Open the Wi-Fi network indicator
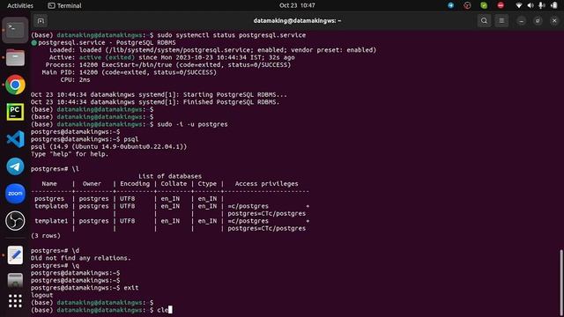This screenshot has height=317, width=564. 519,5
